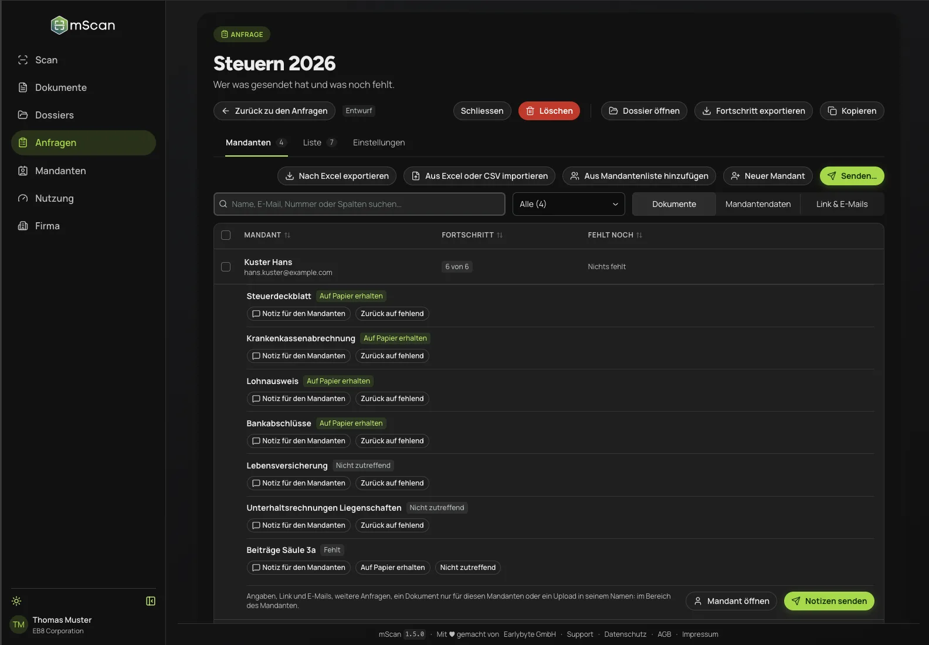
Task: Open Mandanten in the sidebar
Action: pyautogui.click(x=83, y=171)
